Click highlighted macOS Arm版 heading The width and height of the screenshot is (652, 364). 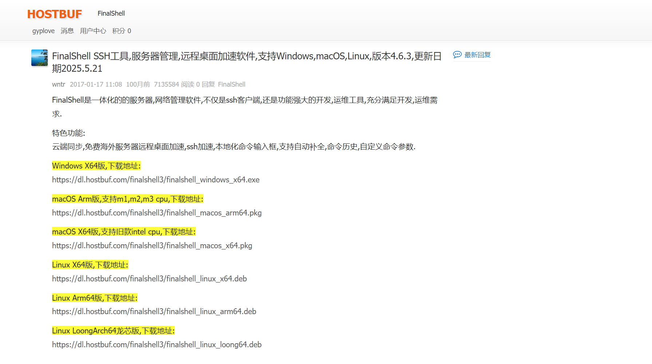128,199
